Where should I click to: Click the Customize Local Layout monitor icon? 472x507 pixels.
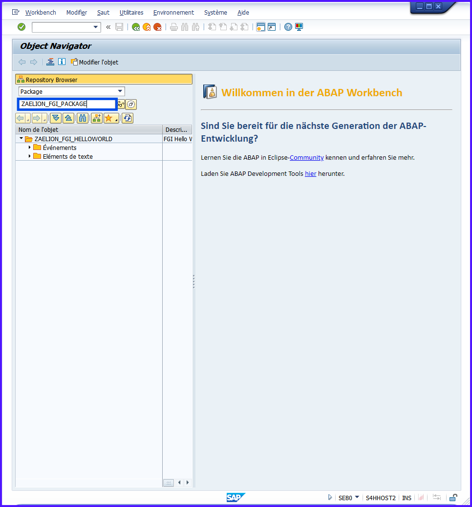299,27
